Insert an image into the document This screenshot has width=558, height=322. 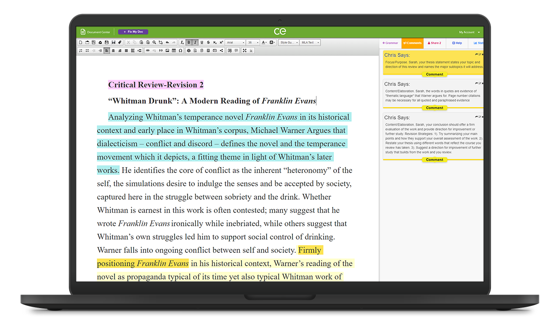[167, 50]
